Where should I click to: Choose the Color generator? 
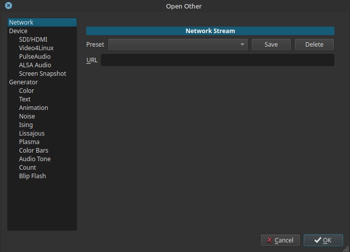[27, 91]
